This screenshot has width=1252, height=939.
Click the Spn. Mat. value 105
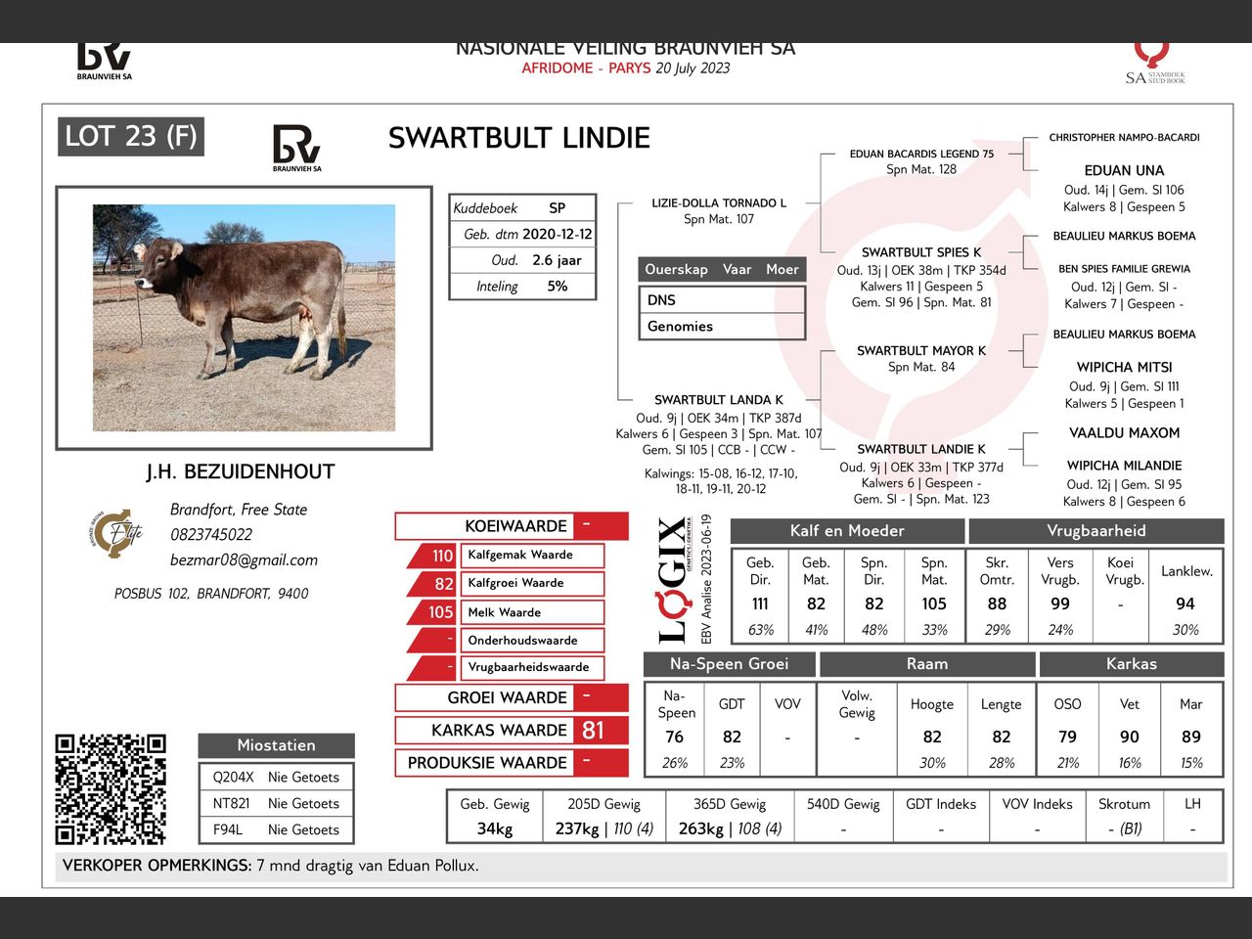coord(934,604)
